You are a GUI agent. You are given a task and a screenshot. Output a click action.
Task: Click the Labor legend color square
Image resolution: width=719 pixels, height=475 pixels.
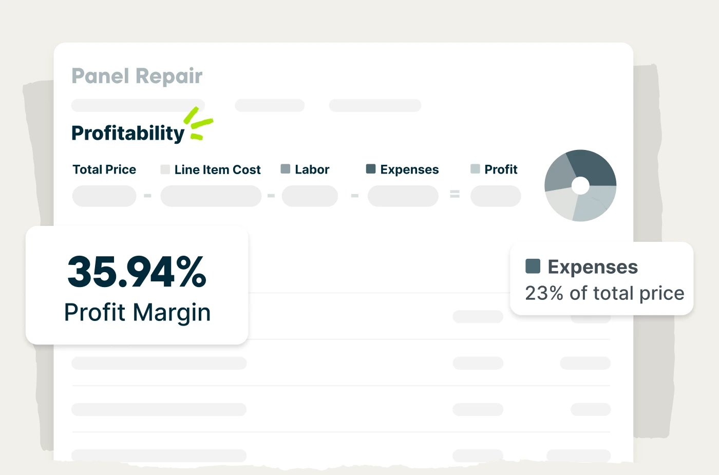coord(286,169)
